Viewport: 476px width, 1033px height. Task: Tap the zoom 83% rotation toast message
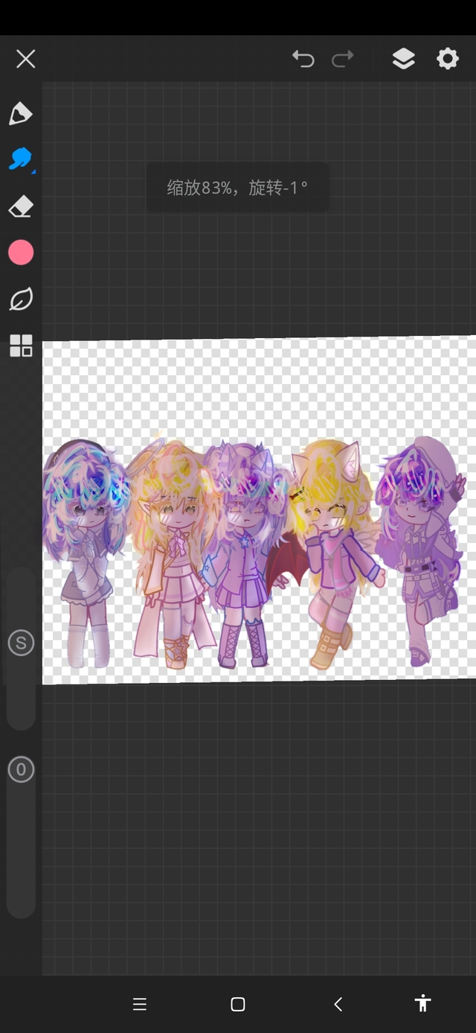pos(237,187)
